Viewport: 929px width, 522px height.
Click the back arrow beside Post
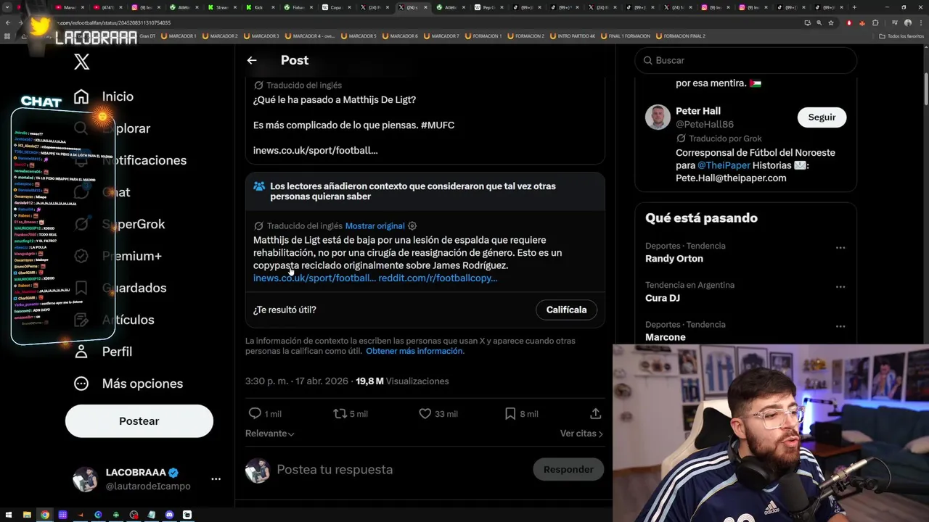click(252, 60)
